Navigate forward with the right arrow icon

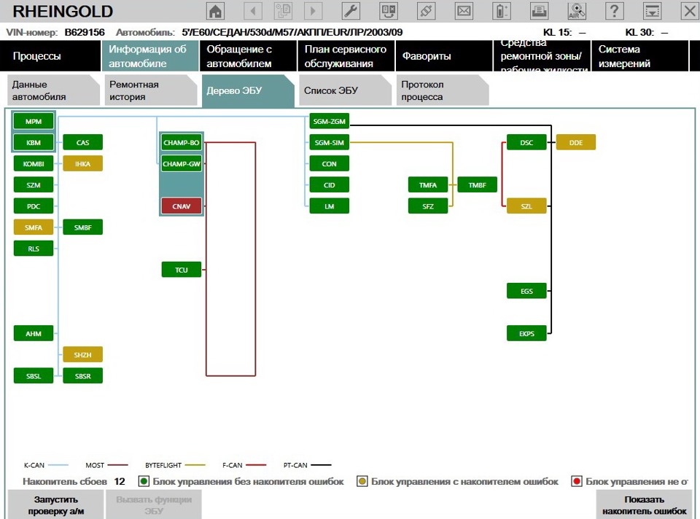pyautogui.click(x=313, y=11)
